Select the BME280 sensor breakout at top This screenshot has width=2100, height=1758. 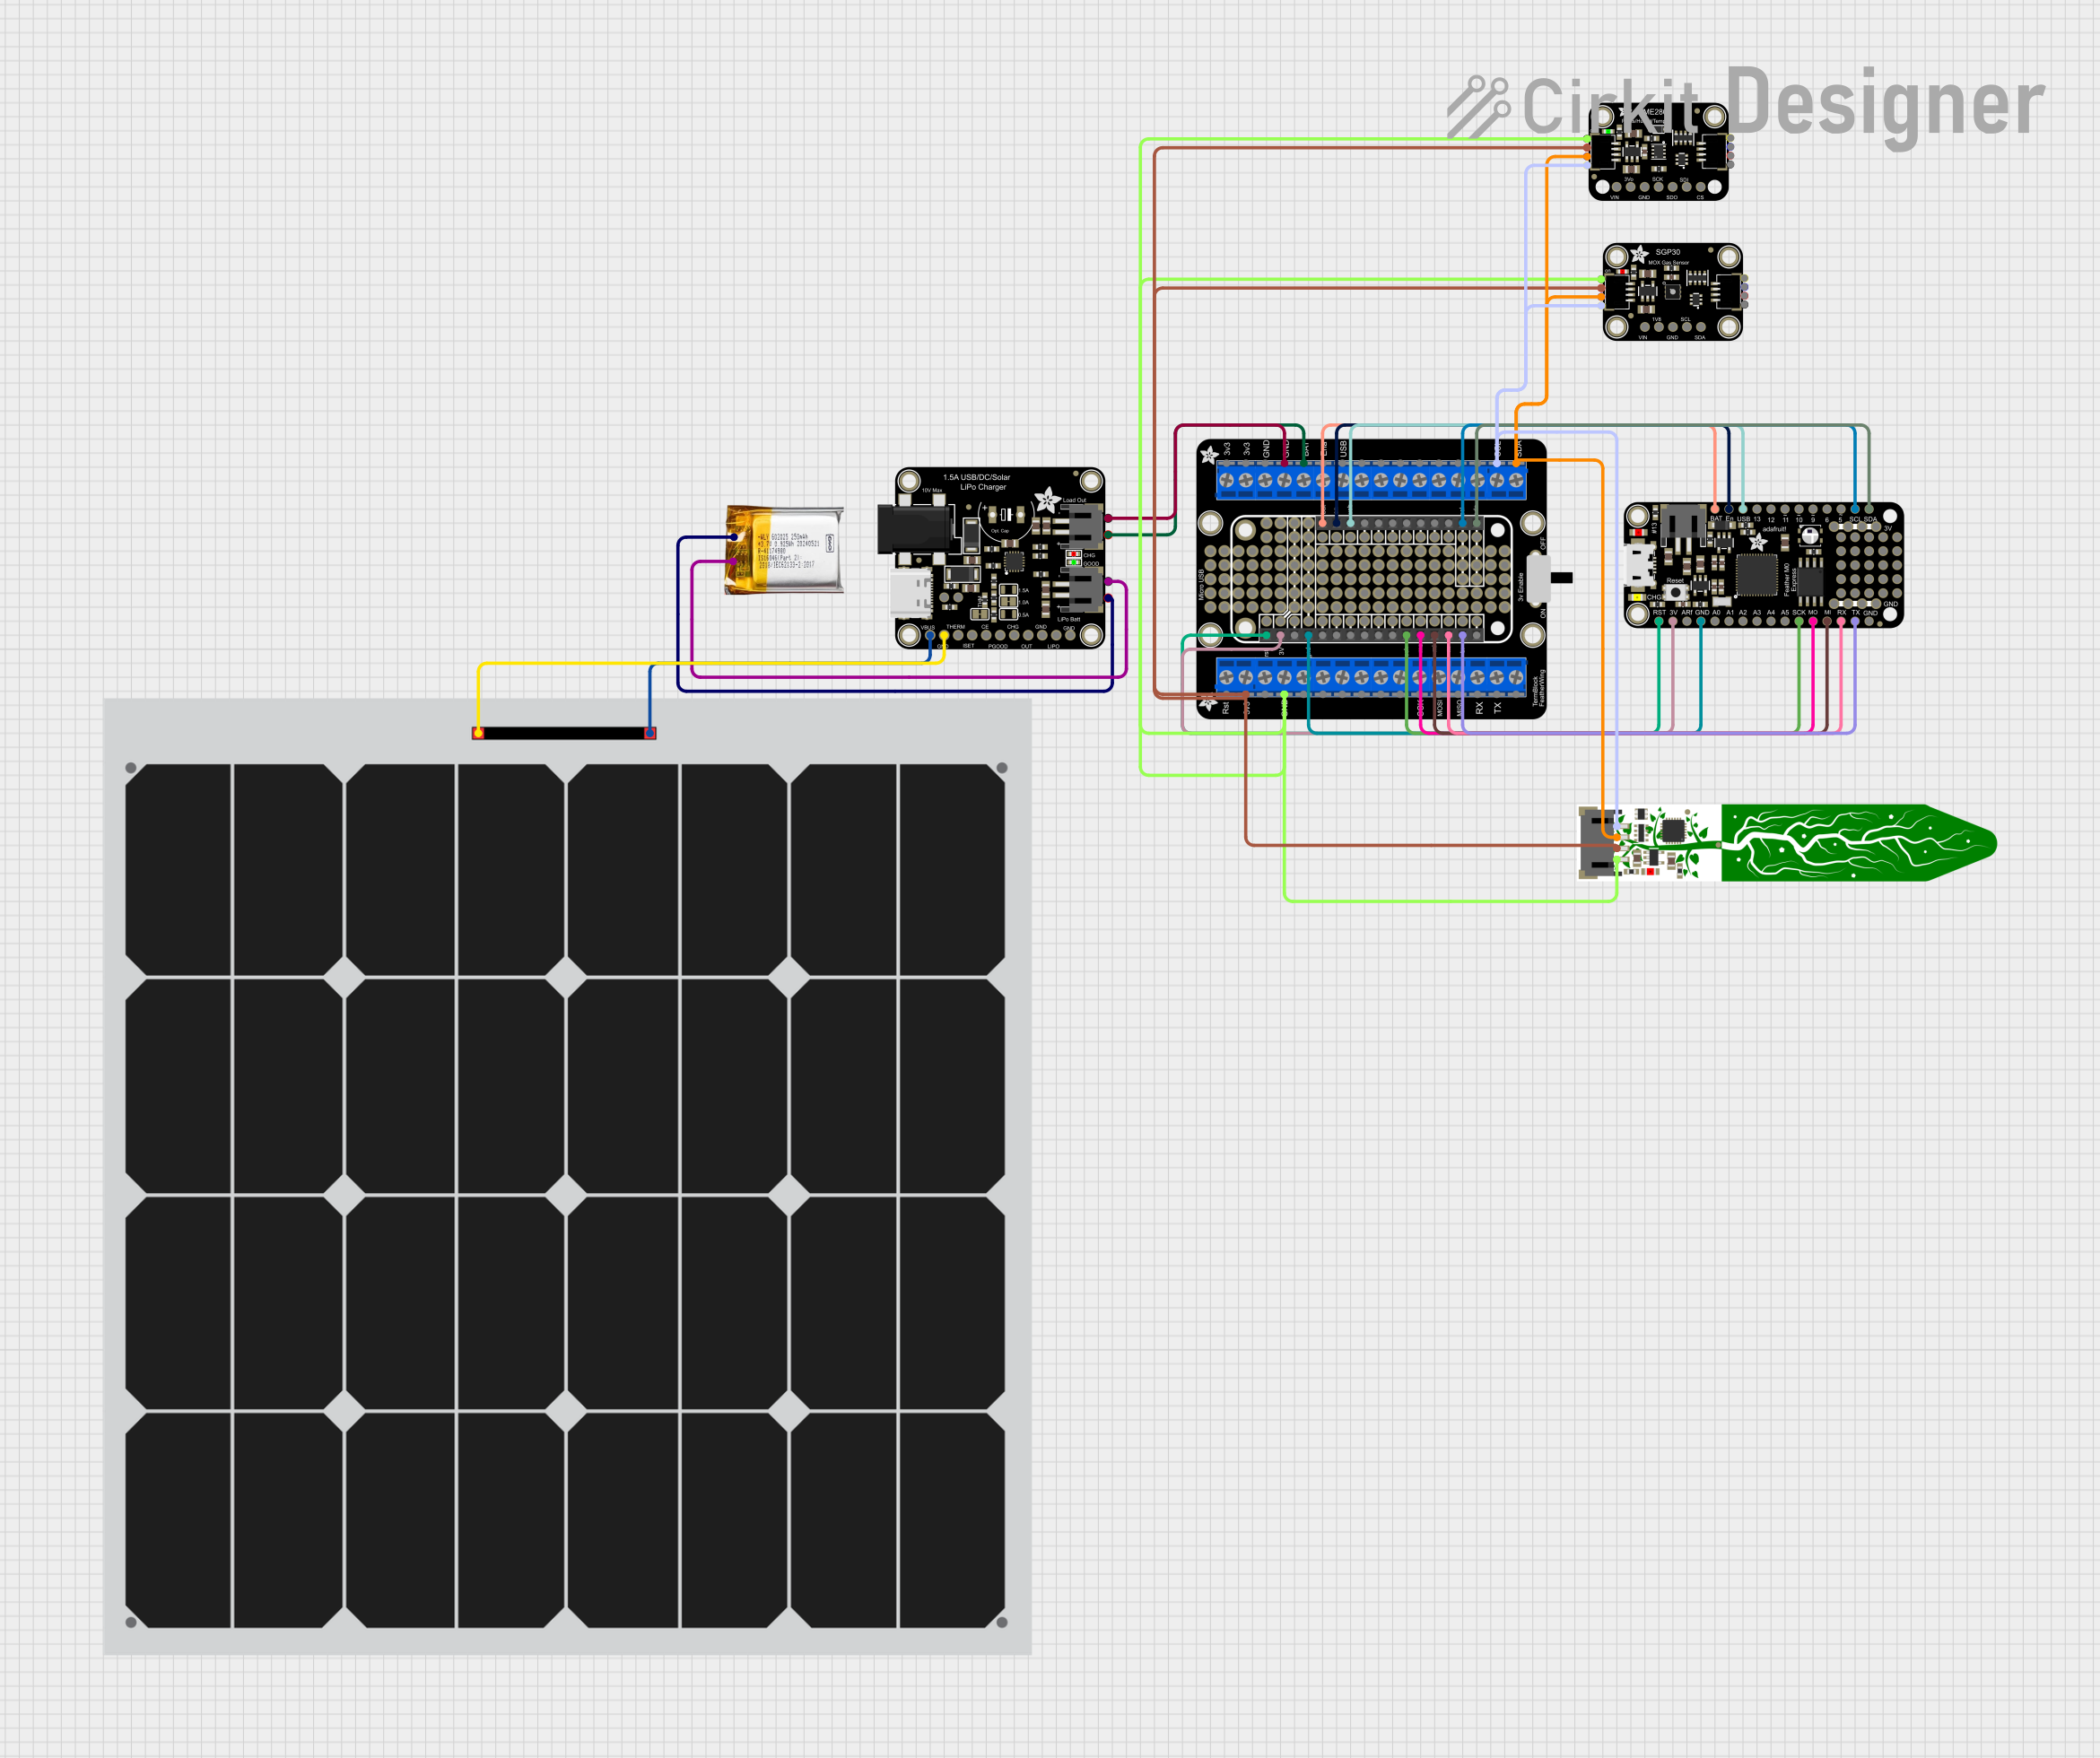pyautogui.click(x=1659, y=152)
